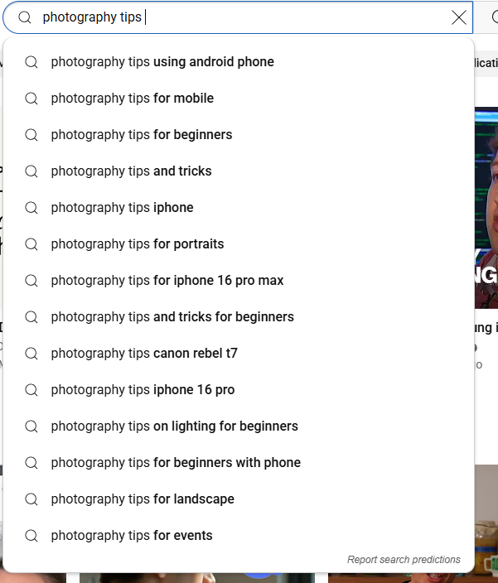This screenshot has width=498, height=583.
Task: Choose "photography tips and tricks for beginners"
Action: pyautogui.click(x=172, y=317)
